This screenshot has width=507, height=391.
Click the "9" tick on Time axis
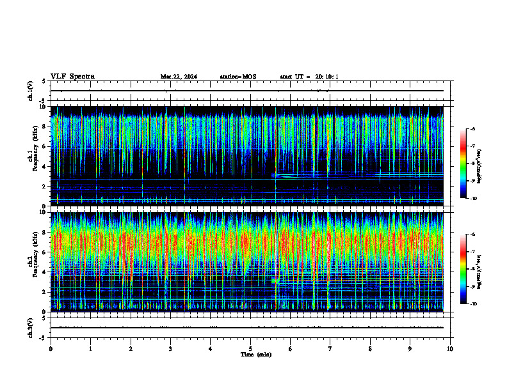tap(410, 349)
